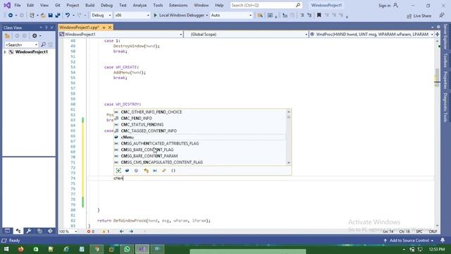The image size is (451, 254).
Task: Toggle IntelliSense classes filter
Action: 146,171
